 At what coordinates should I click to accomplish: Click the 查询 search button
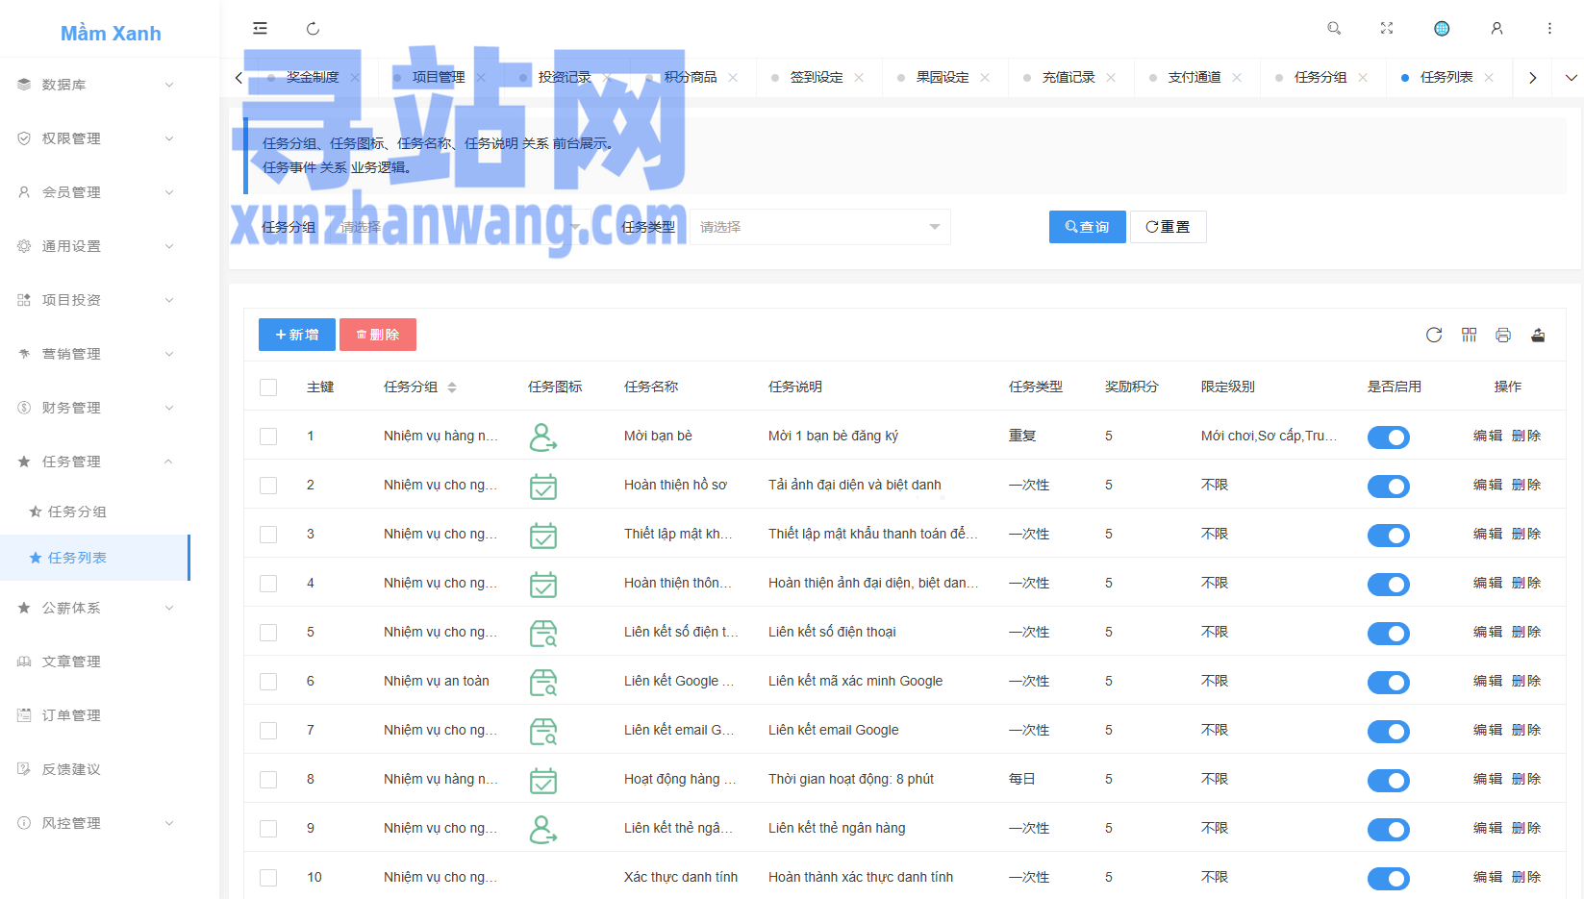1087,227
